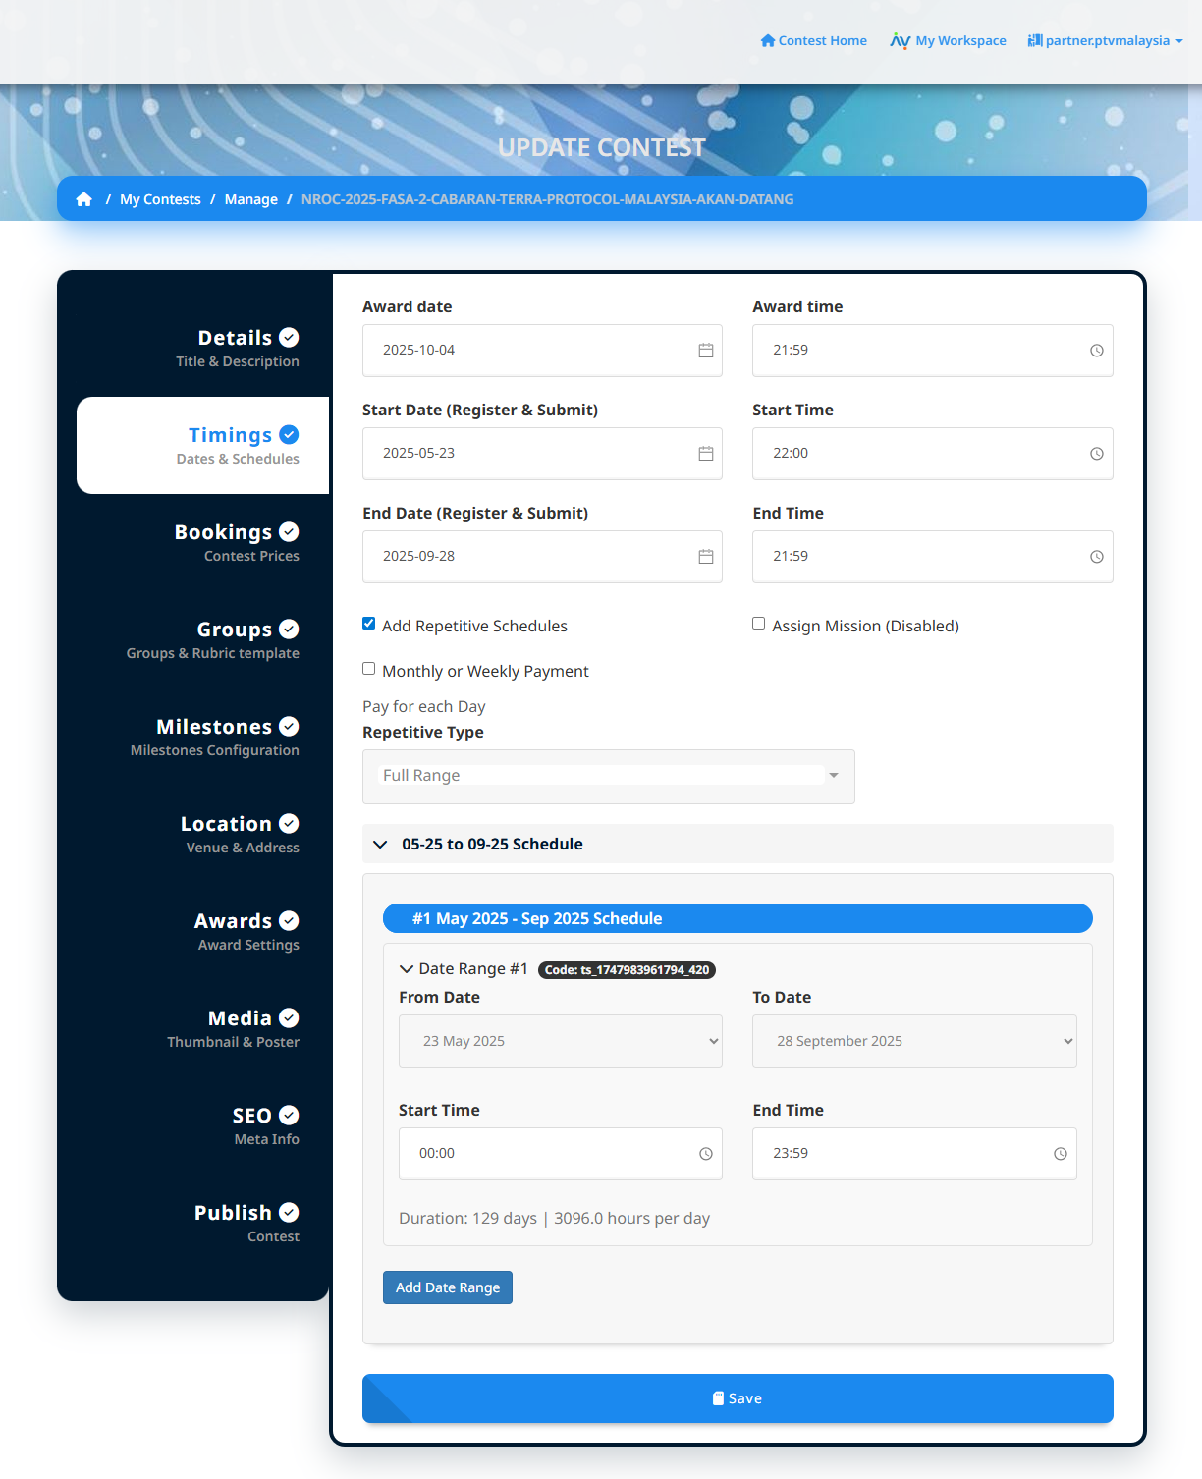Click the top Start Time clock icon
1202x1479 pixels.
(1096, 454)
